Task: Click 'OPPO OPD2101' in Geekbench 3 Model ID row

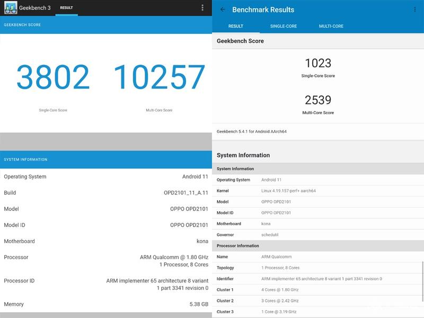Action: pyautogui.click(x=189, y=225)
